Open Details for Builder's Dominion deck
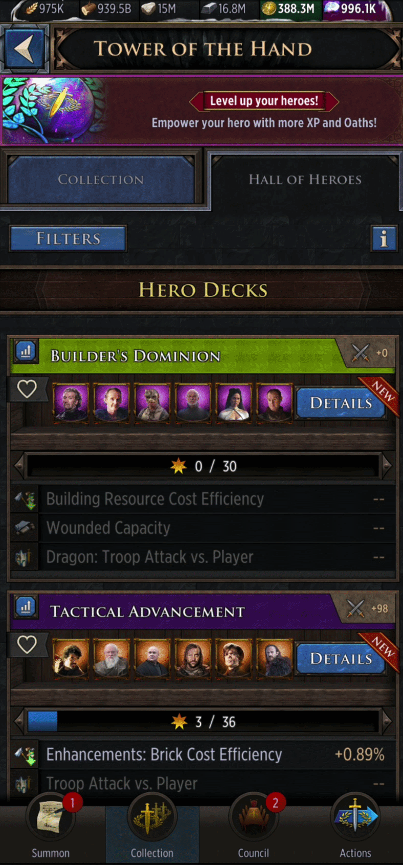Image resolution: width=403 pixels, height=865 pixels. [341, 403]
